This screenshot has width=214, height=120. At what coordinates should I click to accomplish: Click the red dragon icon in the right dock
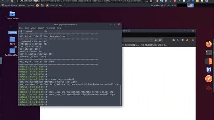pos(209,87)
